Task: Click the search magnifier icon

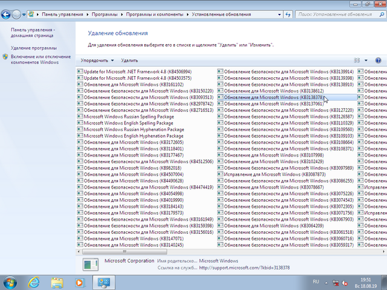Action: (382, 14)
